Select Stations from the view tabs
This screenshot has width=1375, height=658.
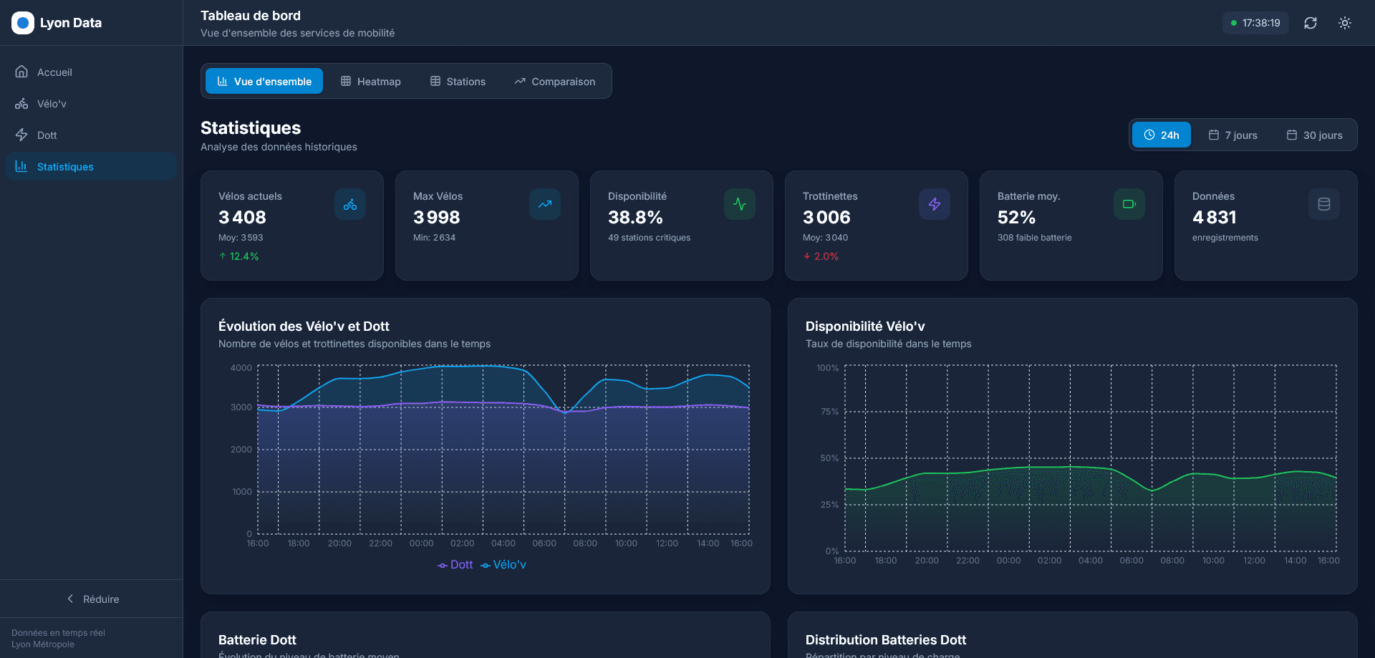click(458, 81)
